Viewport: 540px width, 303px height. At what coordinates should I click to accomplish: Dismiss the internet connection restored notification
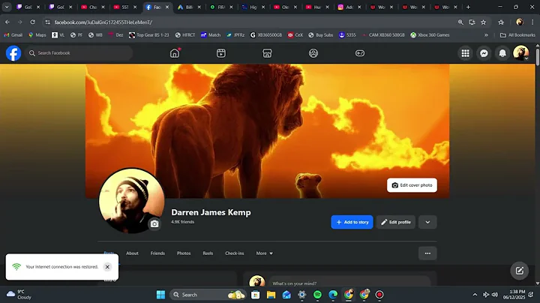click(107, 267)
